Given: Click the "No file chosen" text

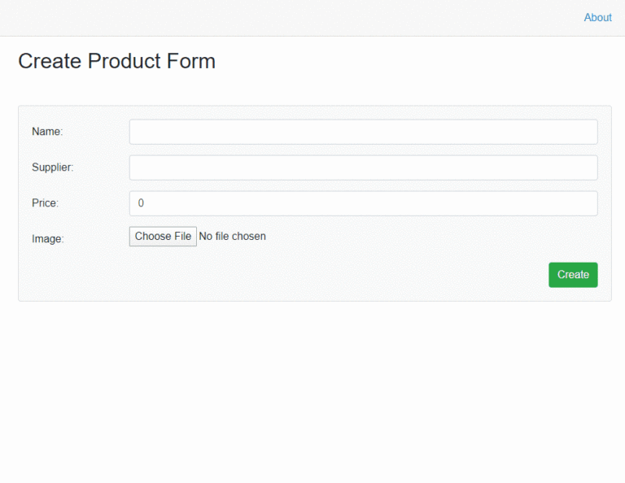Looking at the screenshot, I should (x=232, y=237).
